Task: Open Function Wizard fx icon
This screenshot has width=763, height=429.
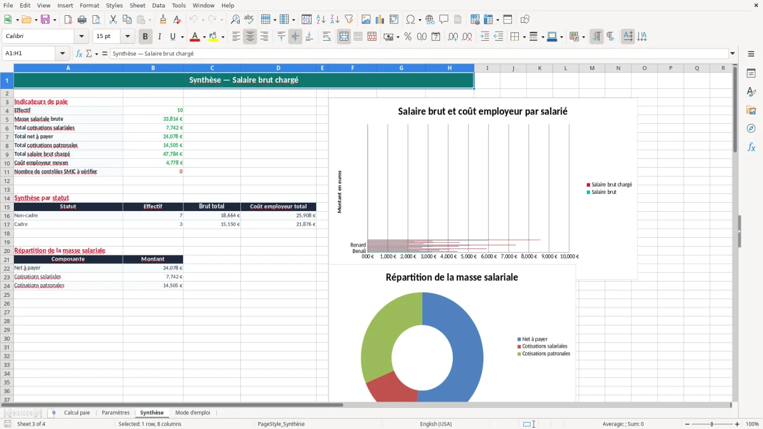Action: pyautogui.click(x=79, y=53)
